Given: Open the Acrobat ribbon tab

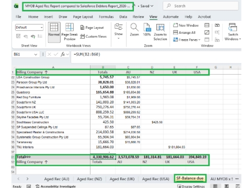Looking at the screenshot, I should click(x=204, y=17).
